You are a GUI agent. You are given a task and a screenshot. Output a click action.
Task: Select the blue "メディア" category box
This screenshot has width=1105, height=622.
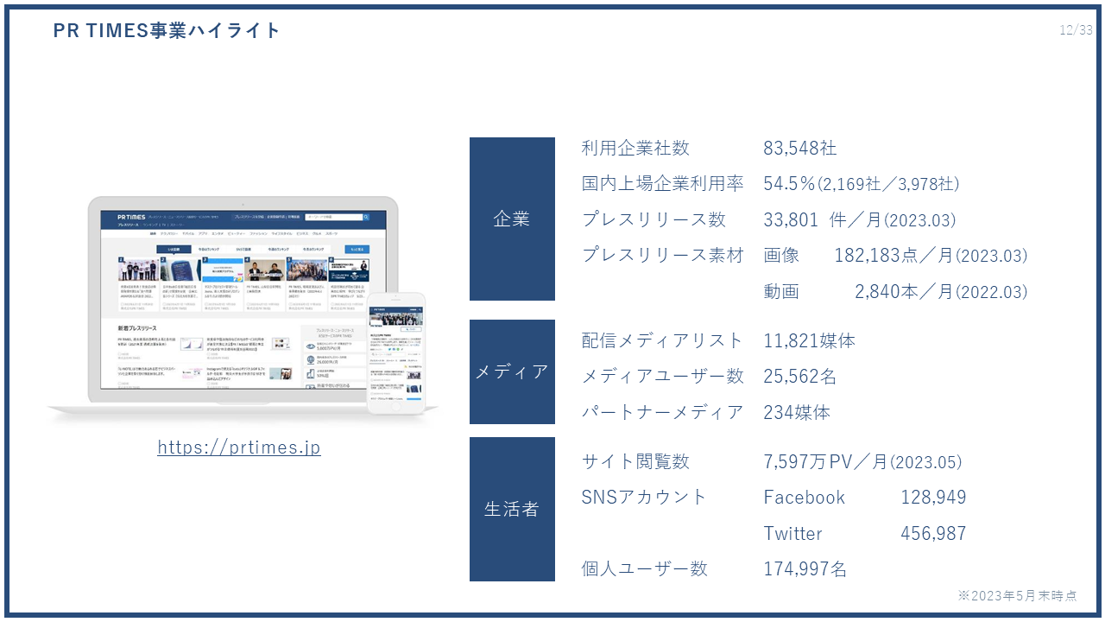click(x=512, y=371)
